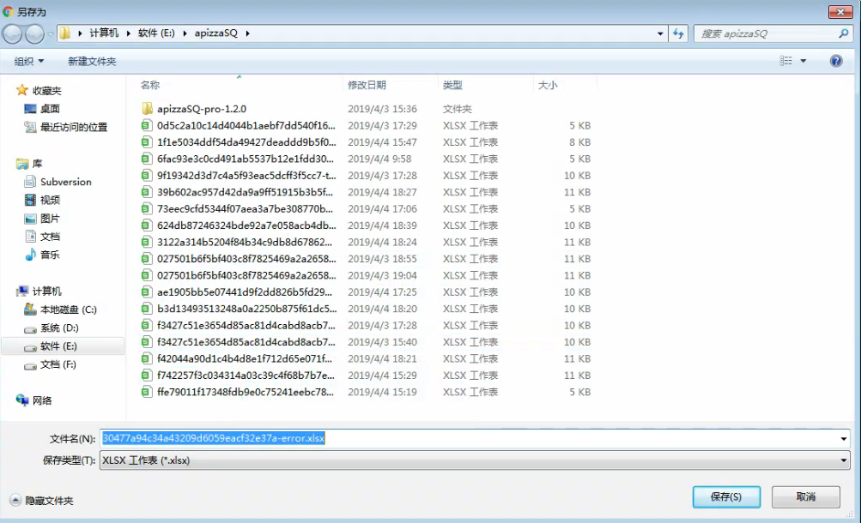
Task: Click the search magnifier icon
Action: tap(844, 33)
